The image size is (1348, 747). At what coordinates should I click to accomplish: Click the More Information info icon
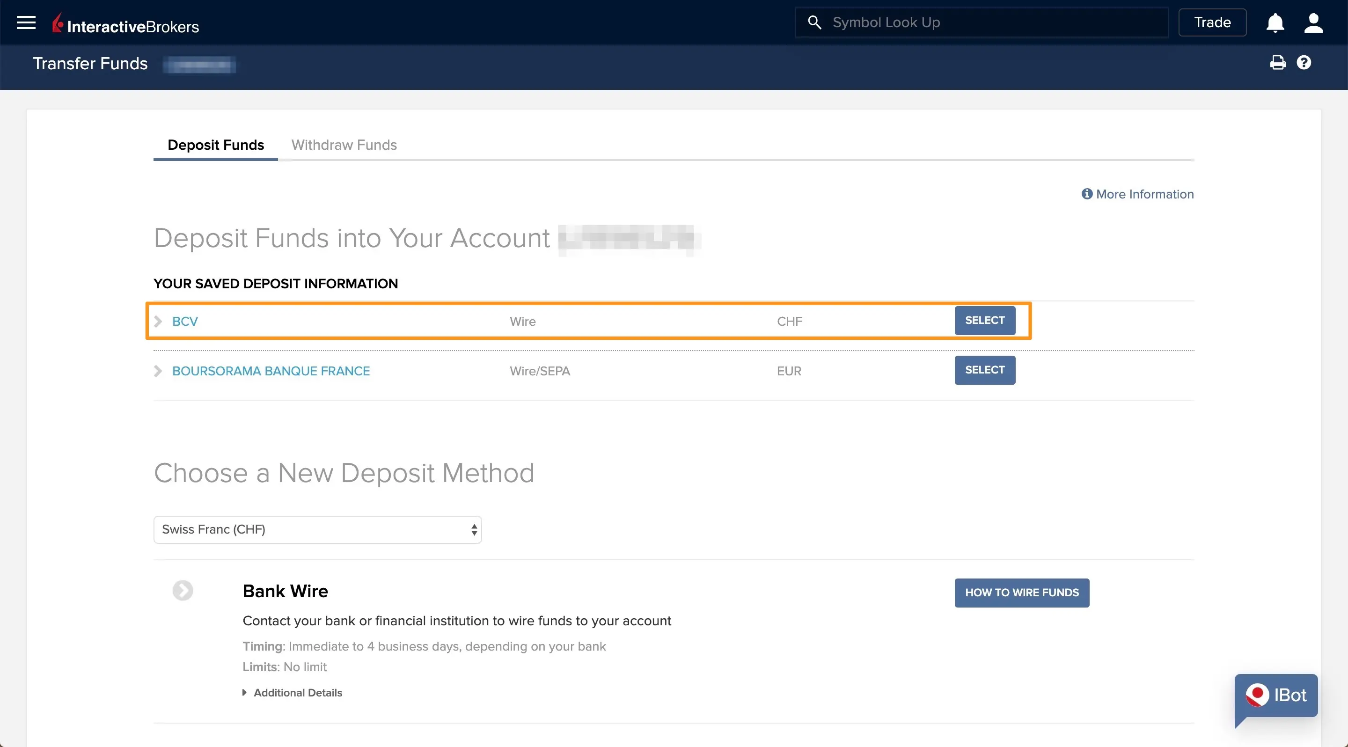pyautogui.click(x=1087, y=194)
